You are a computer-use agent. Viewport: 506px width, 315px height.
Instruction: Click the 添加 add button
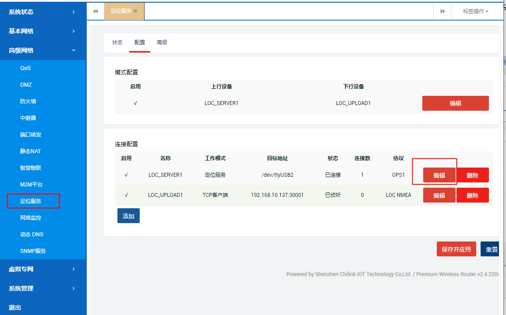[128, 215]
